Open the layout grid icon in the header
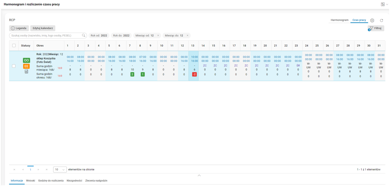Image resolution: width=390 pixels, height=188 pixels. click(382, 5)
